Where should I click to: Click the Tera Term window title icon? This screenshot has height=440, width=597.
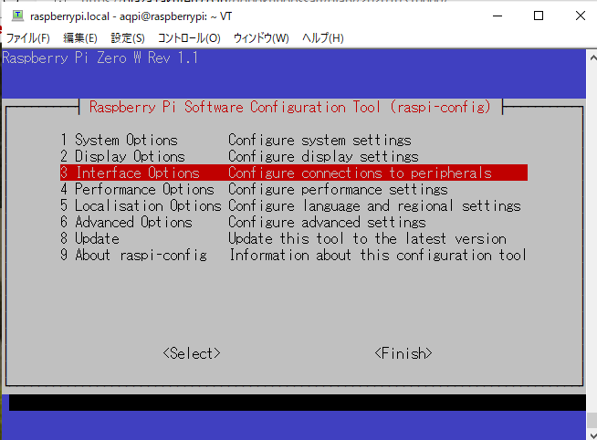[x=17, y=16]
